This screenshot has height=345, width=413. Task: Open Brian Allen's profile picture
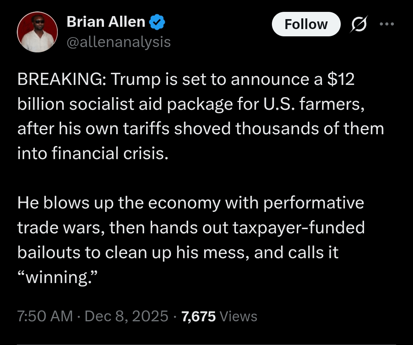click(37, 32)
